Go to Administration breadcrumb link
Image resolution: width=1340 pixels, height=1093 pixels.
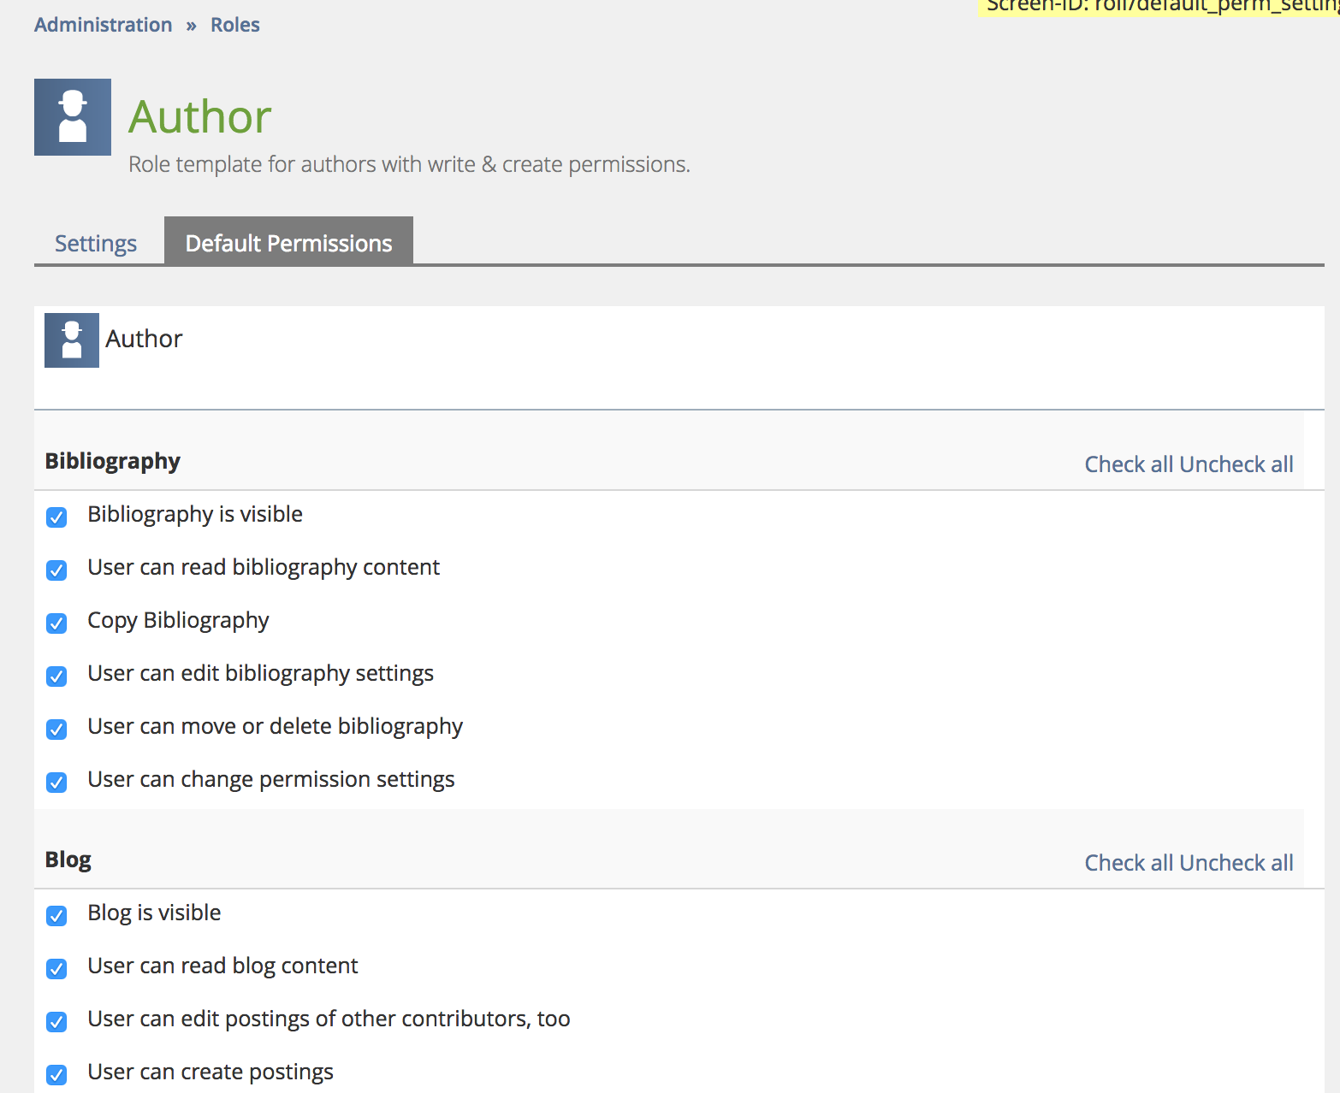tap(103, 25)
